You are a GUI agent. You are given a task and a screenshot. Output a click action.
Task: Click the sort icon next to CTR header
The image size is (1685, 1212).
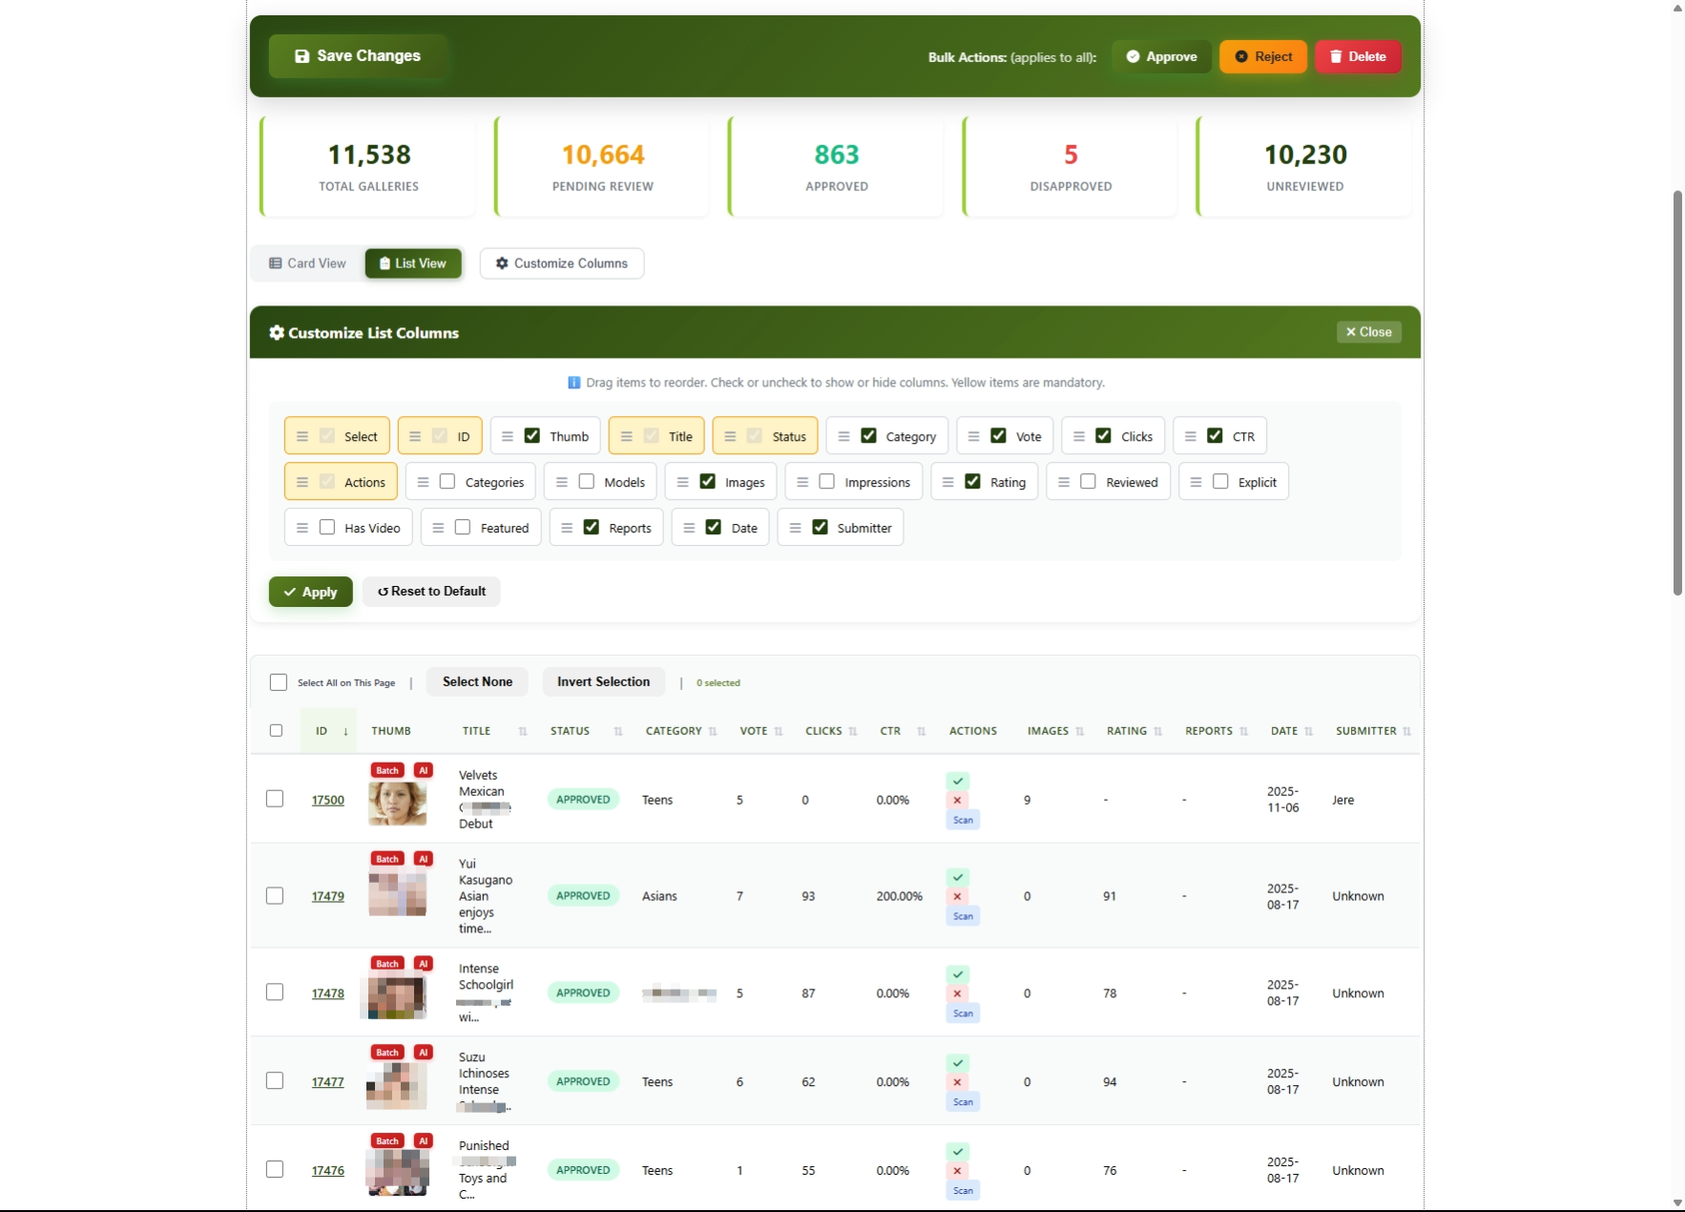click(921, 731)
